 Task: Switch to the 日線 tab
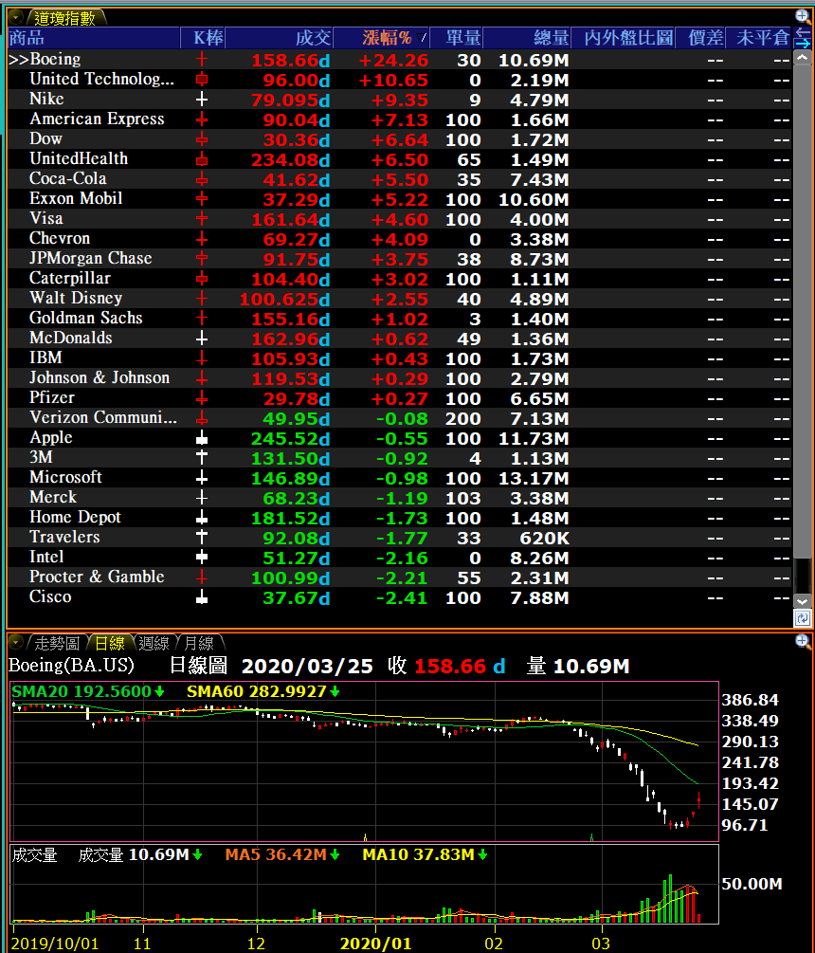[x=110, y=643]
